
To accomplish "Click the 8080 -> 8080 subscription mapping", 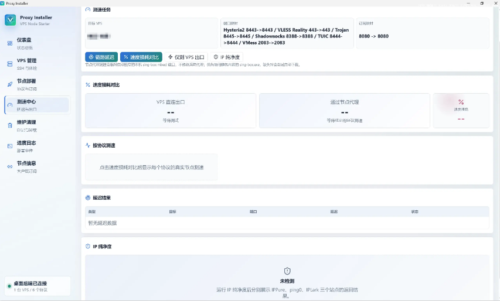I will point(374,36).
